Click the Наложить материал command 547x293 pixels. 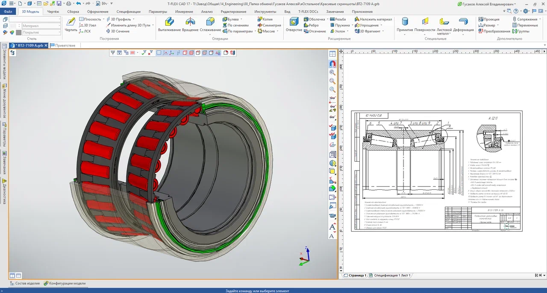coord(373,19)
